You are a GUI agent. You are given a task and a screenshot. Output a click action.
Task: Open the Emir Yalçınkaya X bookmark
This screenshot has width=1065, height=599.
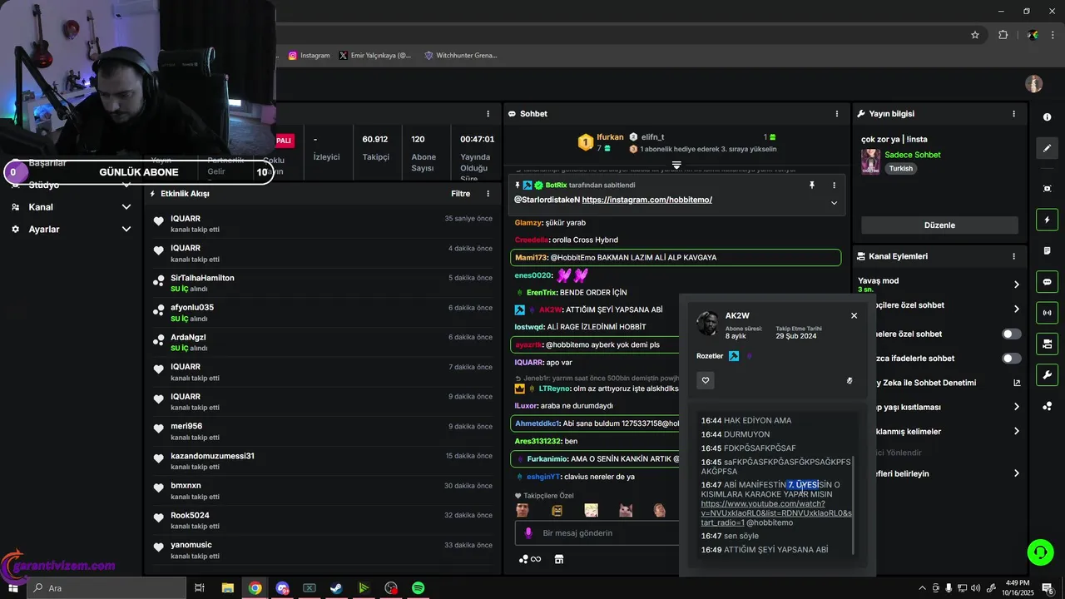(x=375, y=56)
